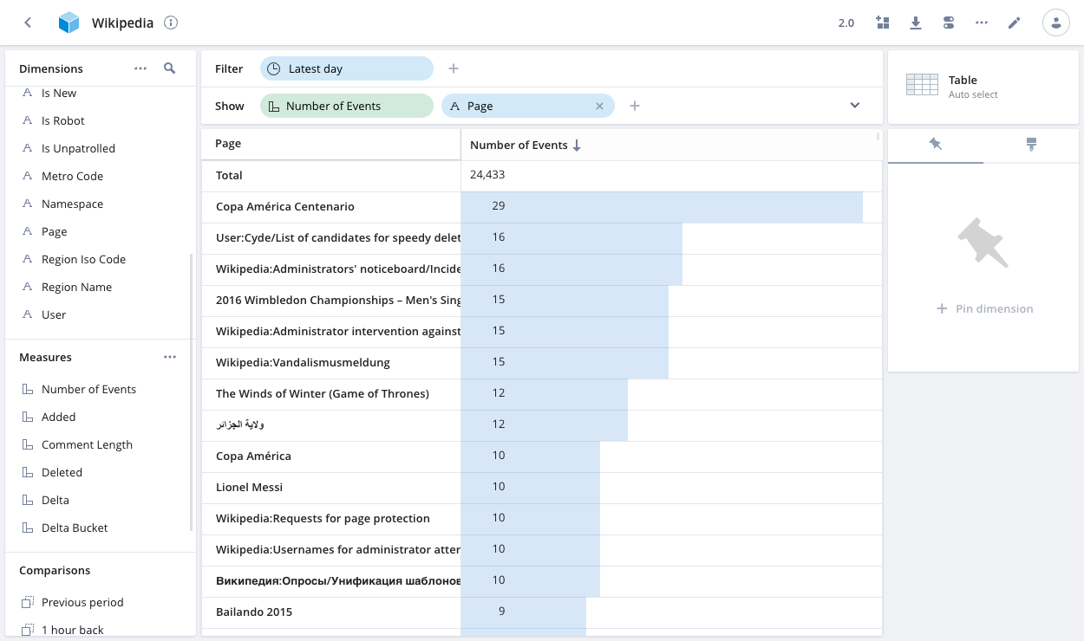Select the Delta Bucket measure
1084x641 pixels.
pos(101,528)
